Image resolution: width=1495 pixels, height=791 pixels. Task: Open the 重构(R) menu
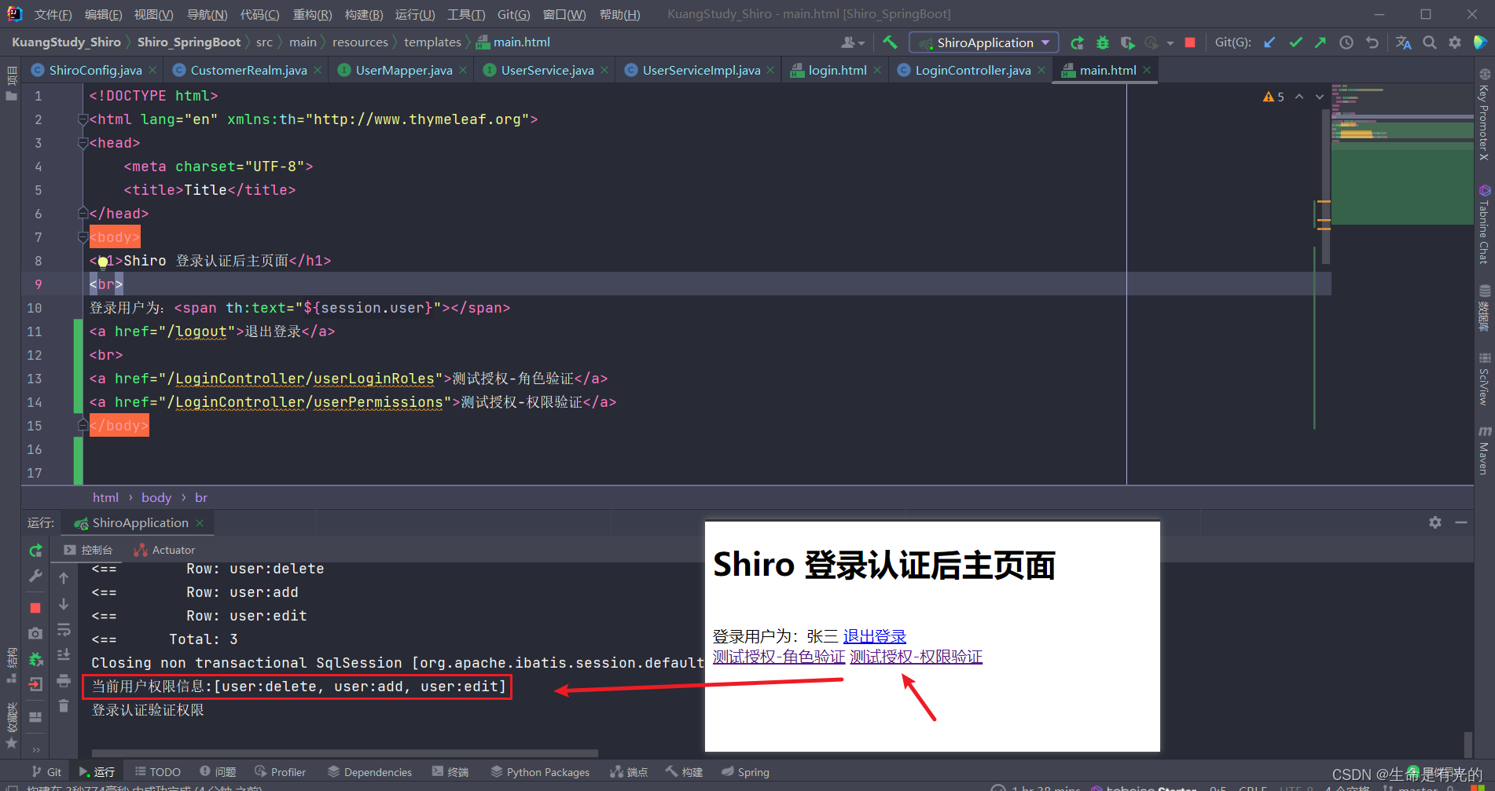[x=312, y=14]
